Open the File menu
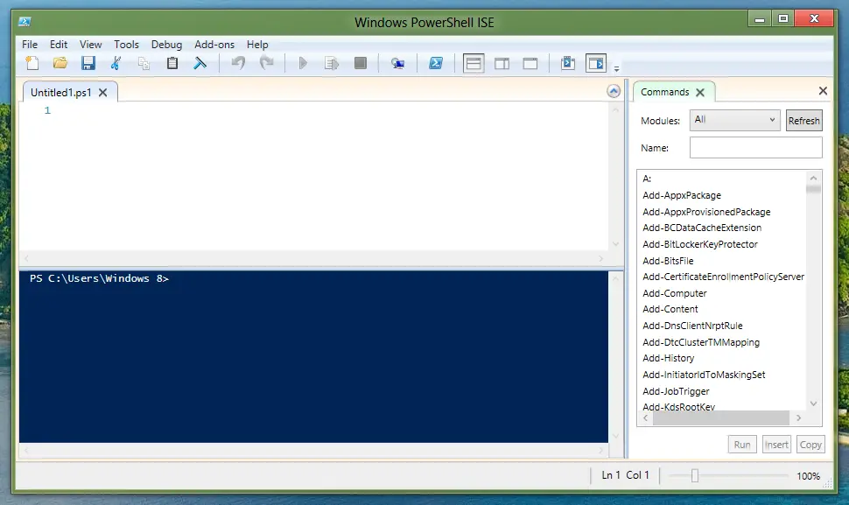This screenshot has width=849, height=505. coord(30,45)
